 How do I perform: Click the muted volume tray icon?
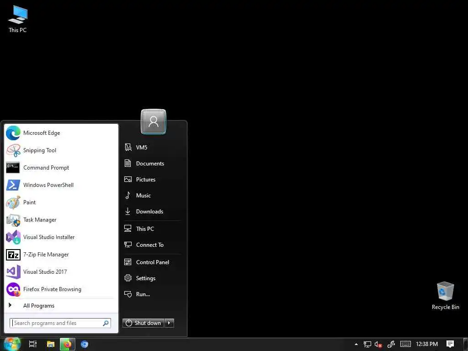coord(378,345)
